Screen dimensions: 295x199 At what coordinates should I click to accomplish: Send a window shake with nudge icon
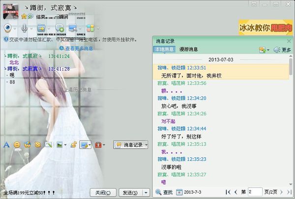[x=38, y=144]
